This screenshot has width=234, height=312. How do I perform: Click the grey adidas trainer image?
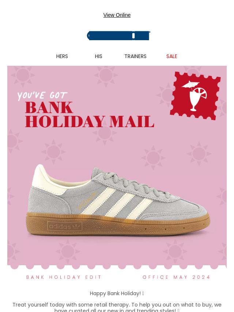point(118,200)
